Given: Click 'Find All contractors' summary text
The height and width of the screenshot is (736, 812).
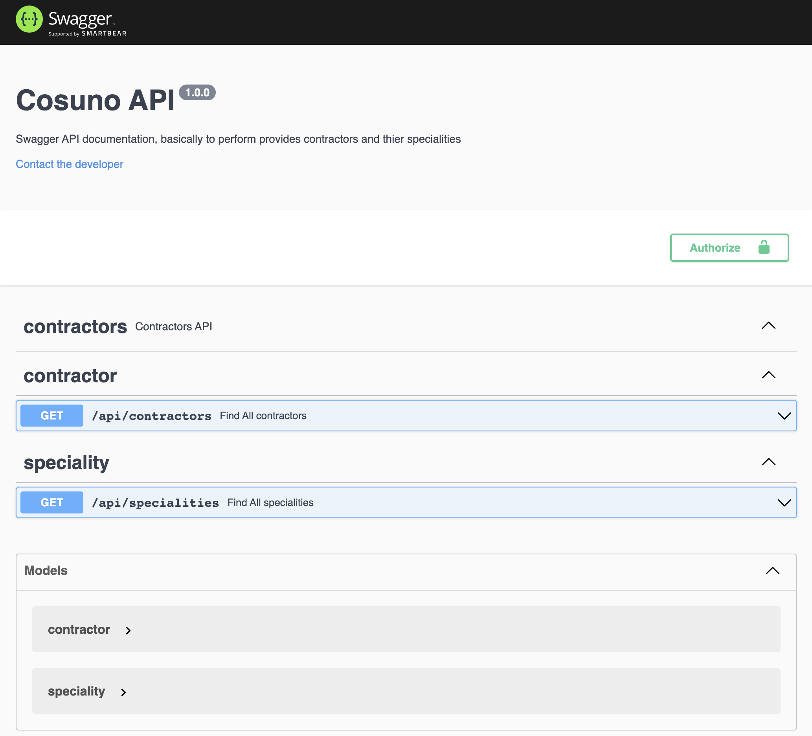Looking at the screenshot, I should tap(263, 416).
